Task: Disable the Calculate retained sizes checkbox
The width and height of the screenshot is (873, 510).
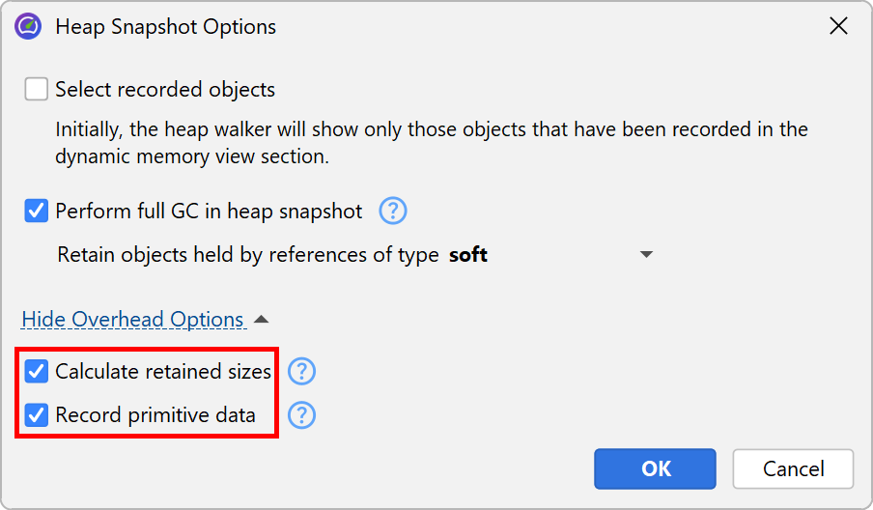Action: 37,371
